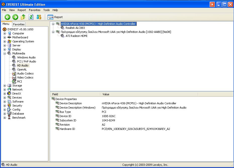Select the DirectX icon

9,94
